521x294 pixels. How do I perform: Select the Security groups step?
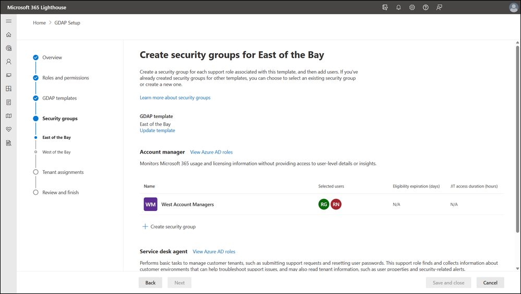(60, 119)
